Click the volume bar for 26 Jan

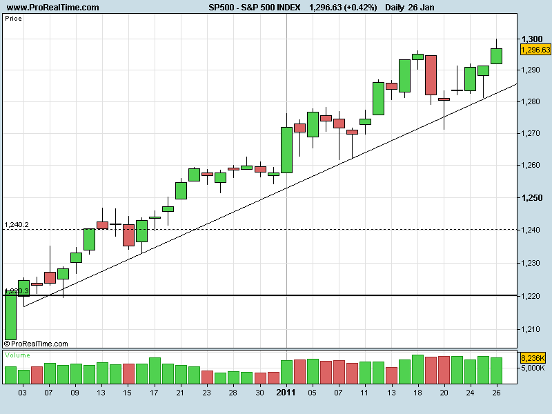click(496, 371)
